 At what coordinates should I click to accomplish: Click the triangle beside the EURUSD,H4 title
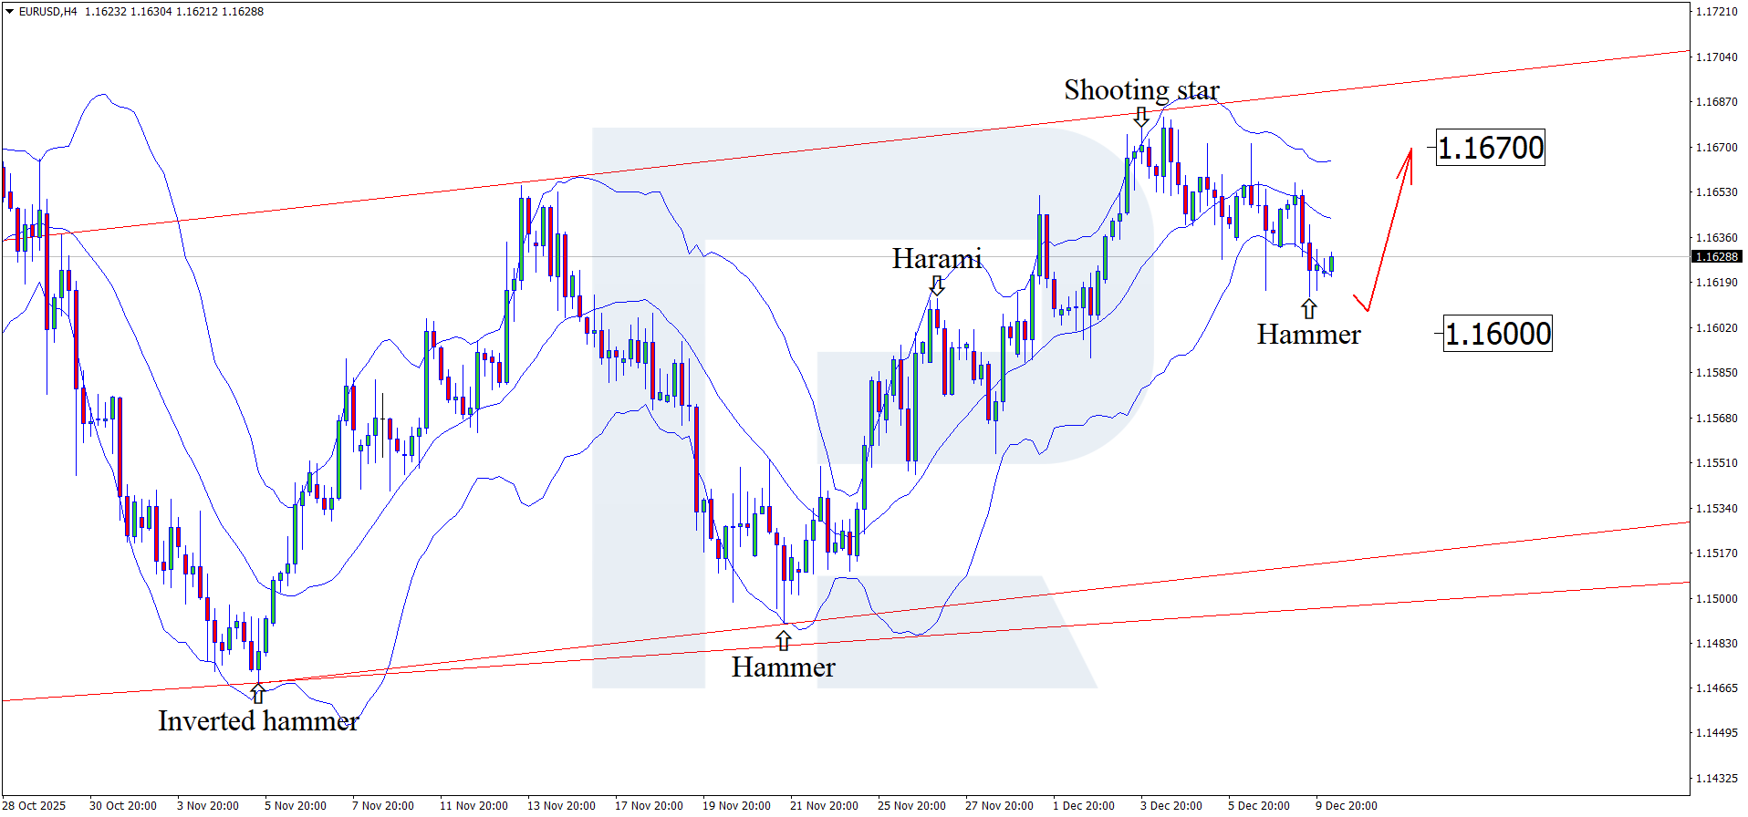click(x=9, y=12)
